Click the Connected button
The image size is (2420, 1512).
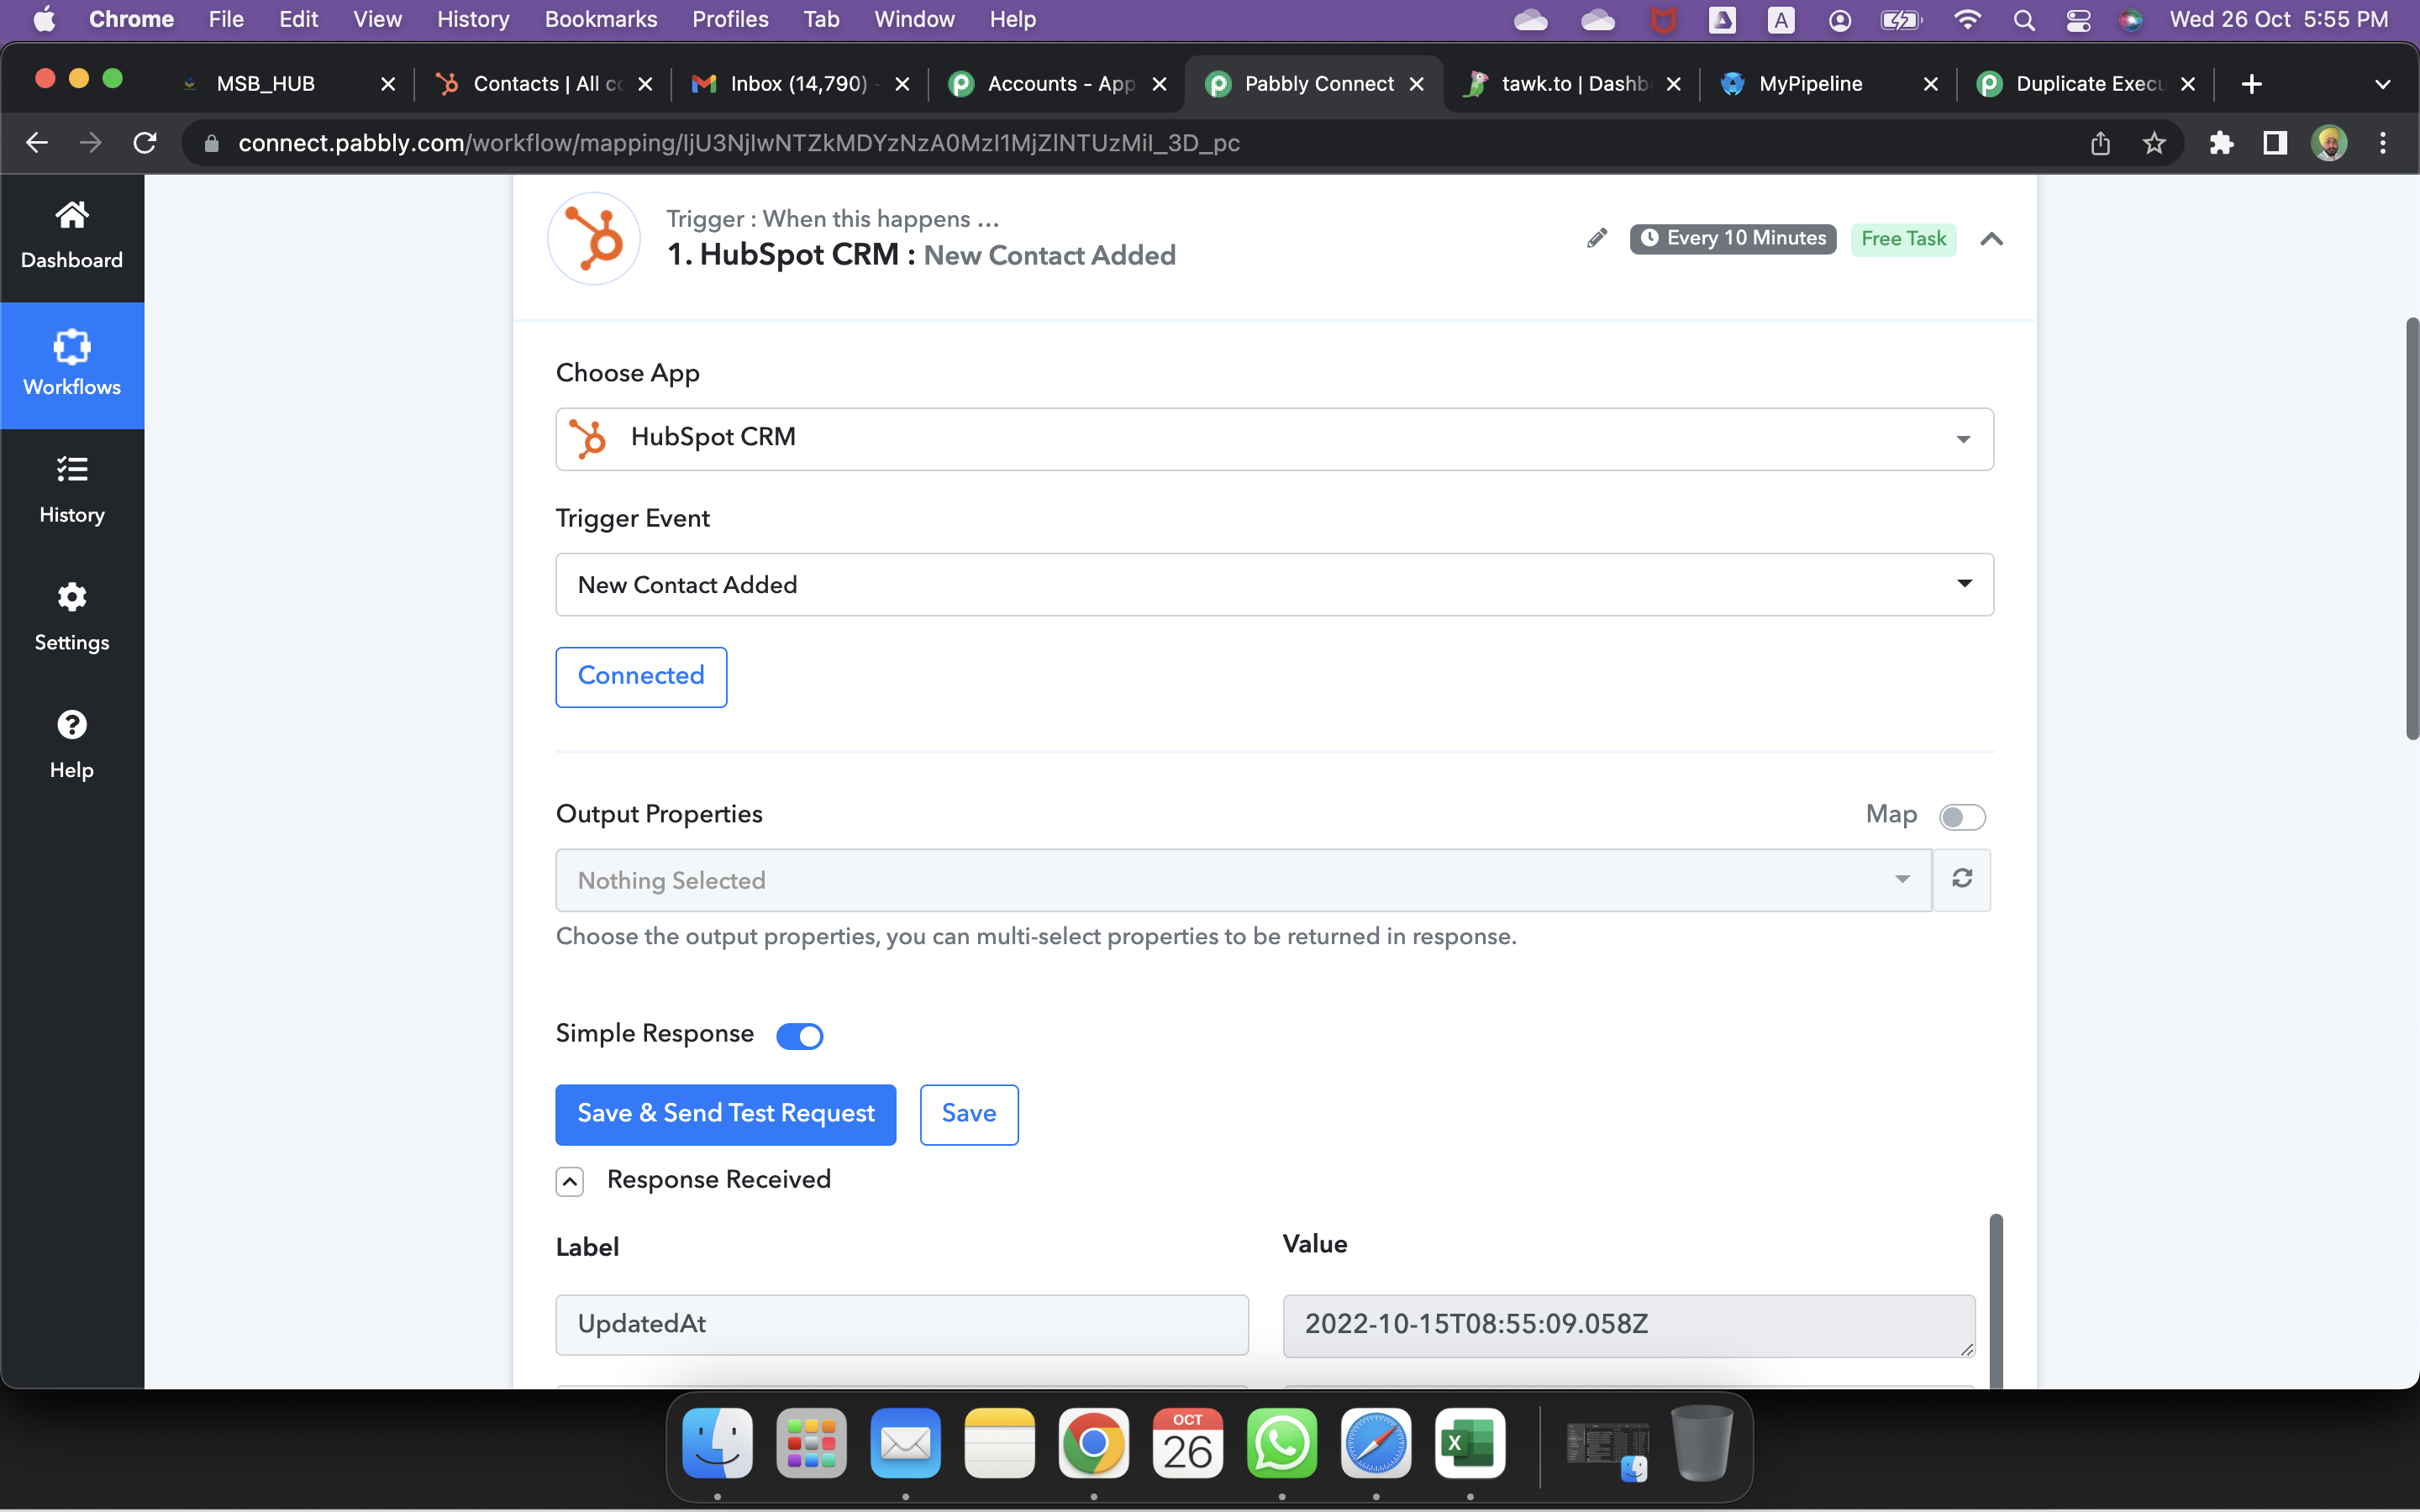click(641, 677)
